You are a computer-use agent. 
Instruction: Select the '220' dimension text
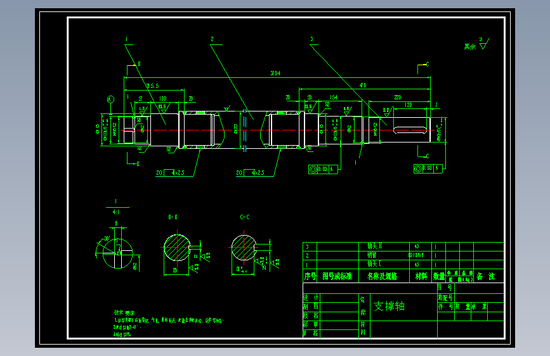pos(397,98)
